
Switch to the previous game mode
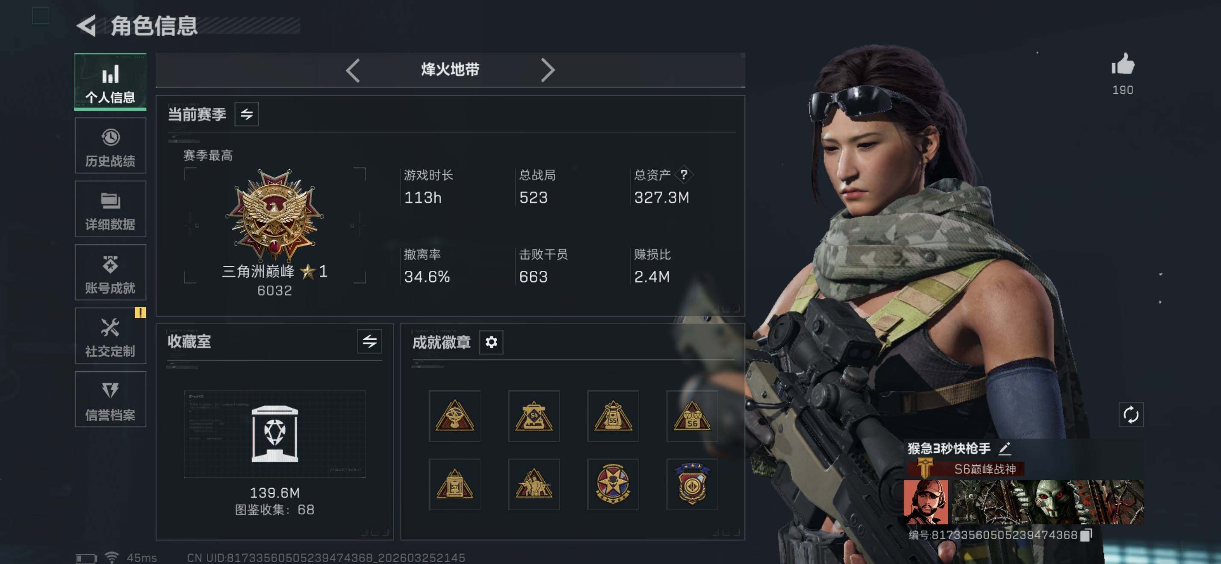352,70
